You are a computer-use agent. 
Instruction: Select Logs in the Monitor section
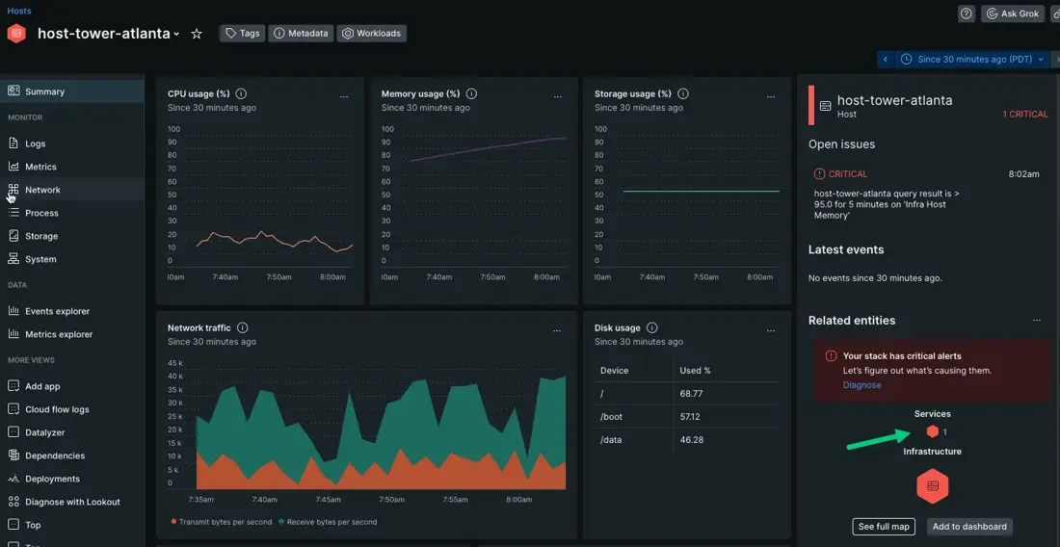click(35, 143)
